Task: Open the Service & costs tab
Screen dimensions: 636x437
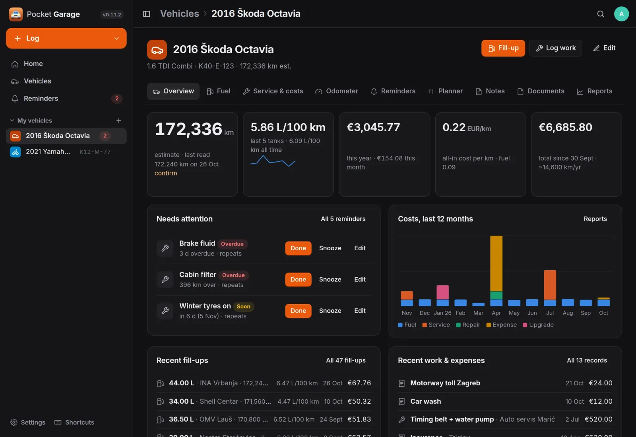Action: tap(273, 91)
